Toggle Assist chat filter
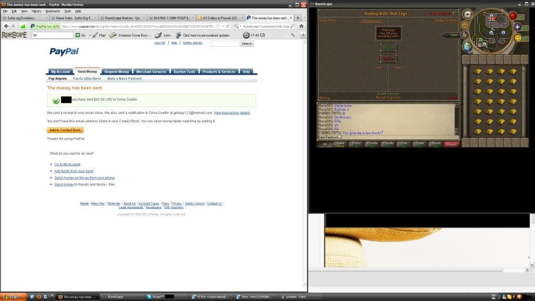Viewport: 535px width, 301px height. coord(436,144)
